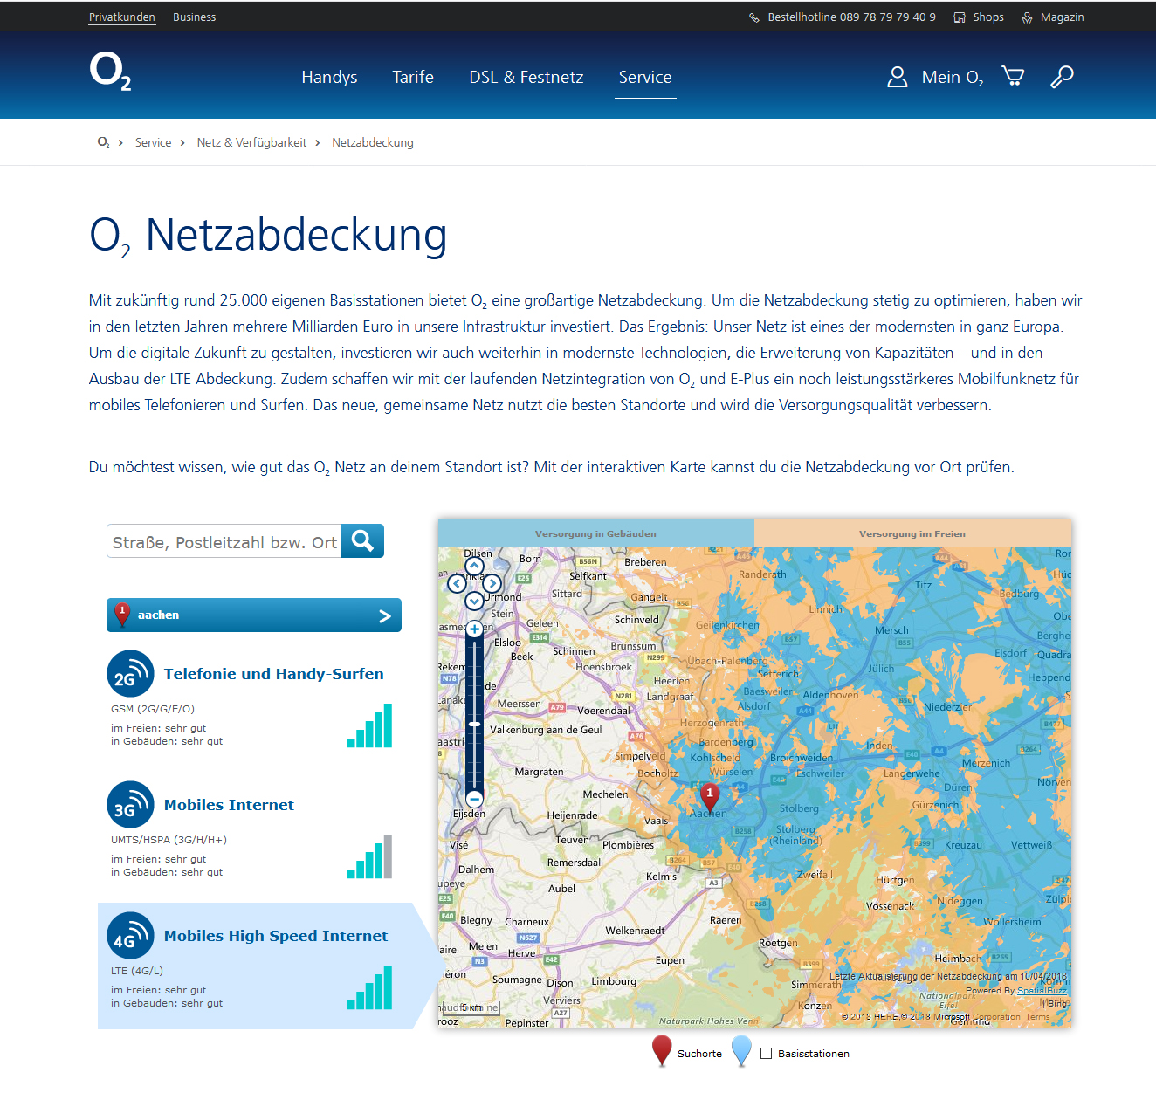Click the O2 breadcrumb home link
Viewport: 1156px width, 1100px height.
point(103,142)
